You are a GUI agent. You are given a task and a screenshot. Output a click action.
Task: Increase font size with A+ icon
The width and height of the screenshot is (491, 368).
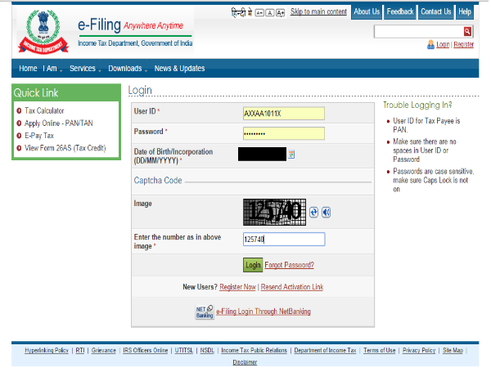pyautogui.click(x=281, y=12)
